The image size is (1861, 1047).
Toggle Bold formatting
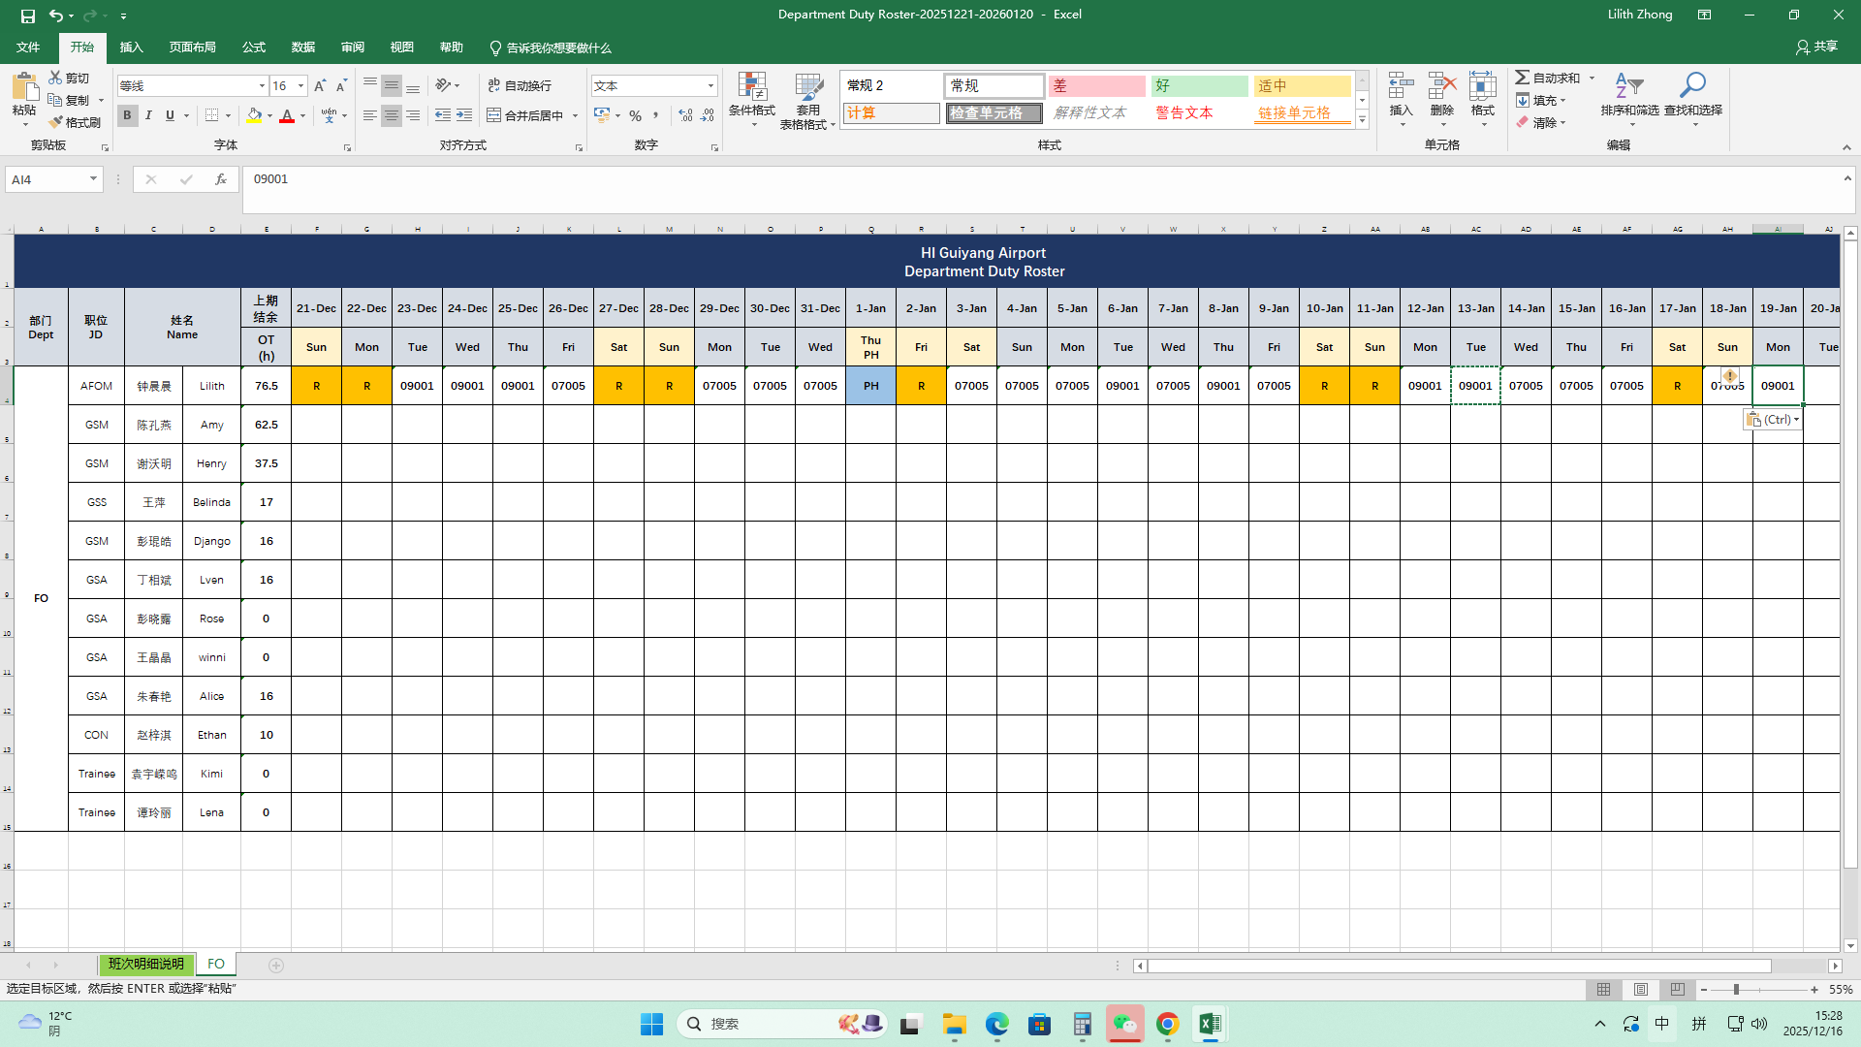[x=127, y=115]
